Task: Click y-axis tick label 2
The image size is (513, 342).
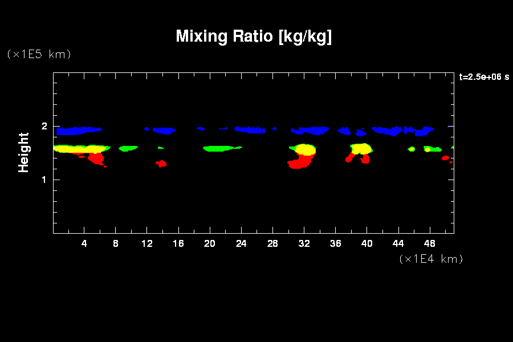Action: pos(43,127)
